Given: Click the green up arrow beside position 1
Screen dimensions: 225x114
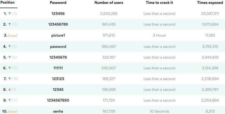Looking at the screenshot, I should 10,13.
